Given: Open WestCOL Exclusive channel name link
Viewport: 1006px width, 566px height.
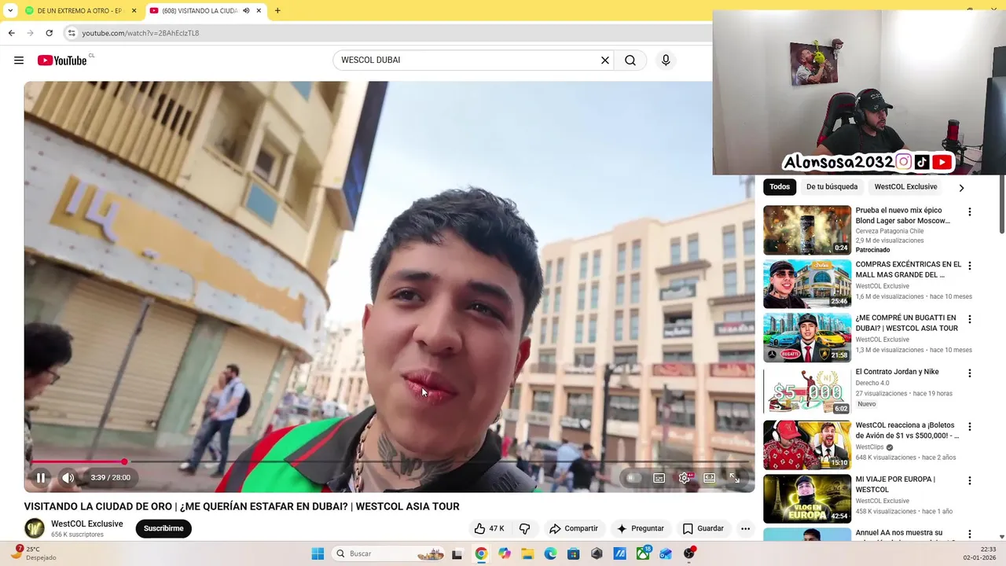Looking at the screenshot, I should pyautogui.click(x=87, y=524).
